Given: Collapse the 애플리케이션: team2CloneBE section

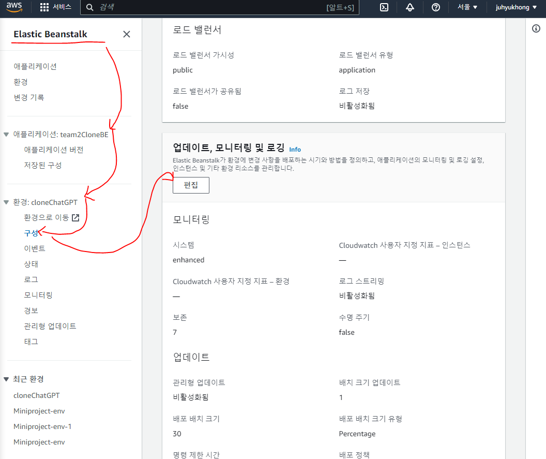Looking at the screenshot, I should [x=6, y=135].
